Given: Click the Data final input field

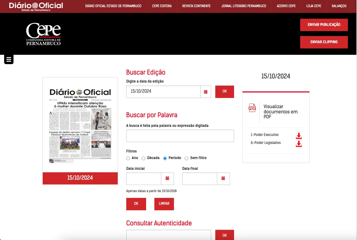Looking at the screenshot, I should pyautogui.click(x=200, y=179).
